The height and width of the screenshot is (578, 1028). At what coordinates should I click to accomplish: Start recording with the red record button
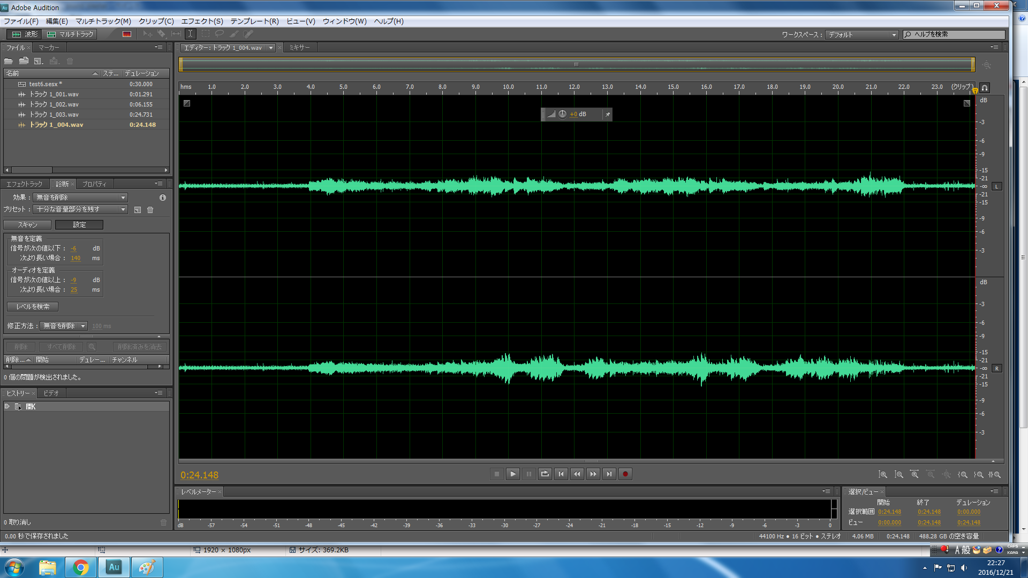click(x=625, y=474)
